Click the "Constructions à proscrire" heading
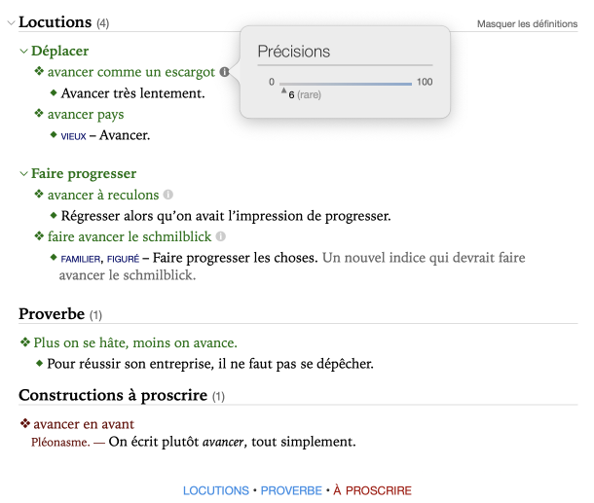 (112, 395)
